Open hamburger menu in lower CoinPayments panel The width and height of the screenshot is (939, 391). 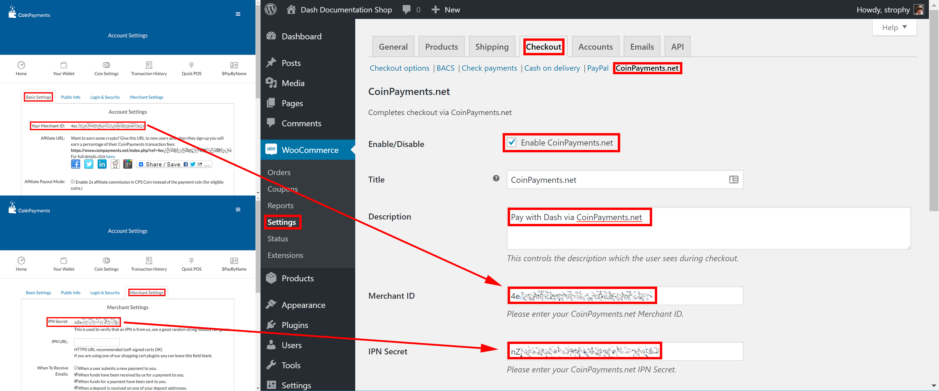coord(238,210)
